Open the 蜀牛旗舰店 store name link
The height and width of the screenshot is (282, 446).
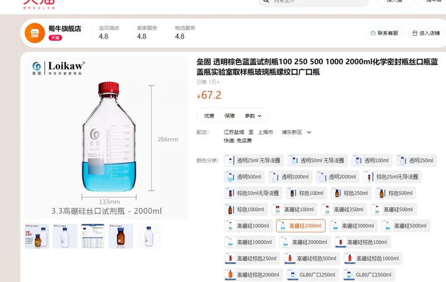[x=65, y=28]
